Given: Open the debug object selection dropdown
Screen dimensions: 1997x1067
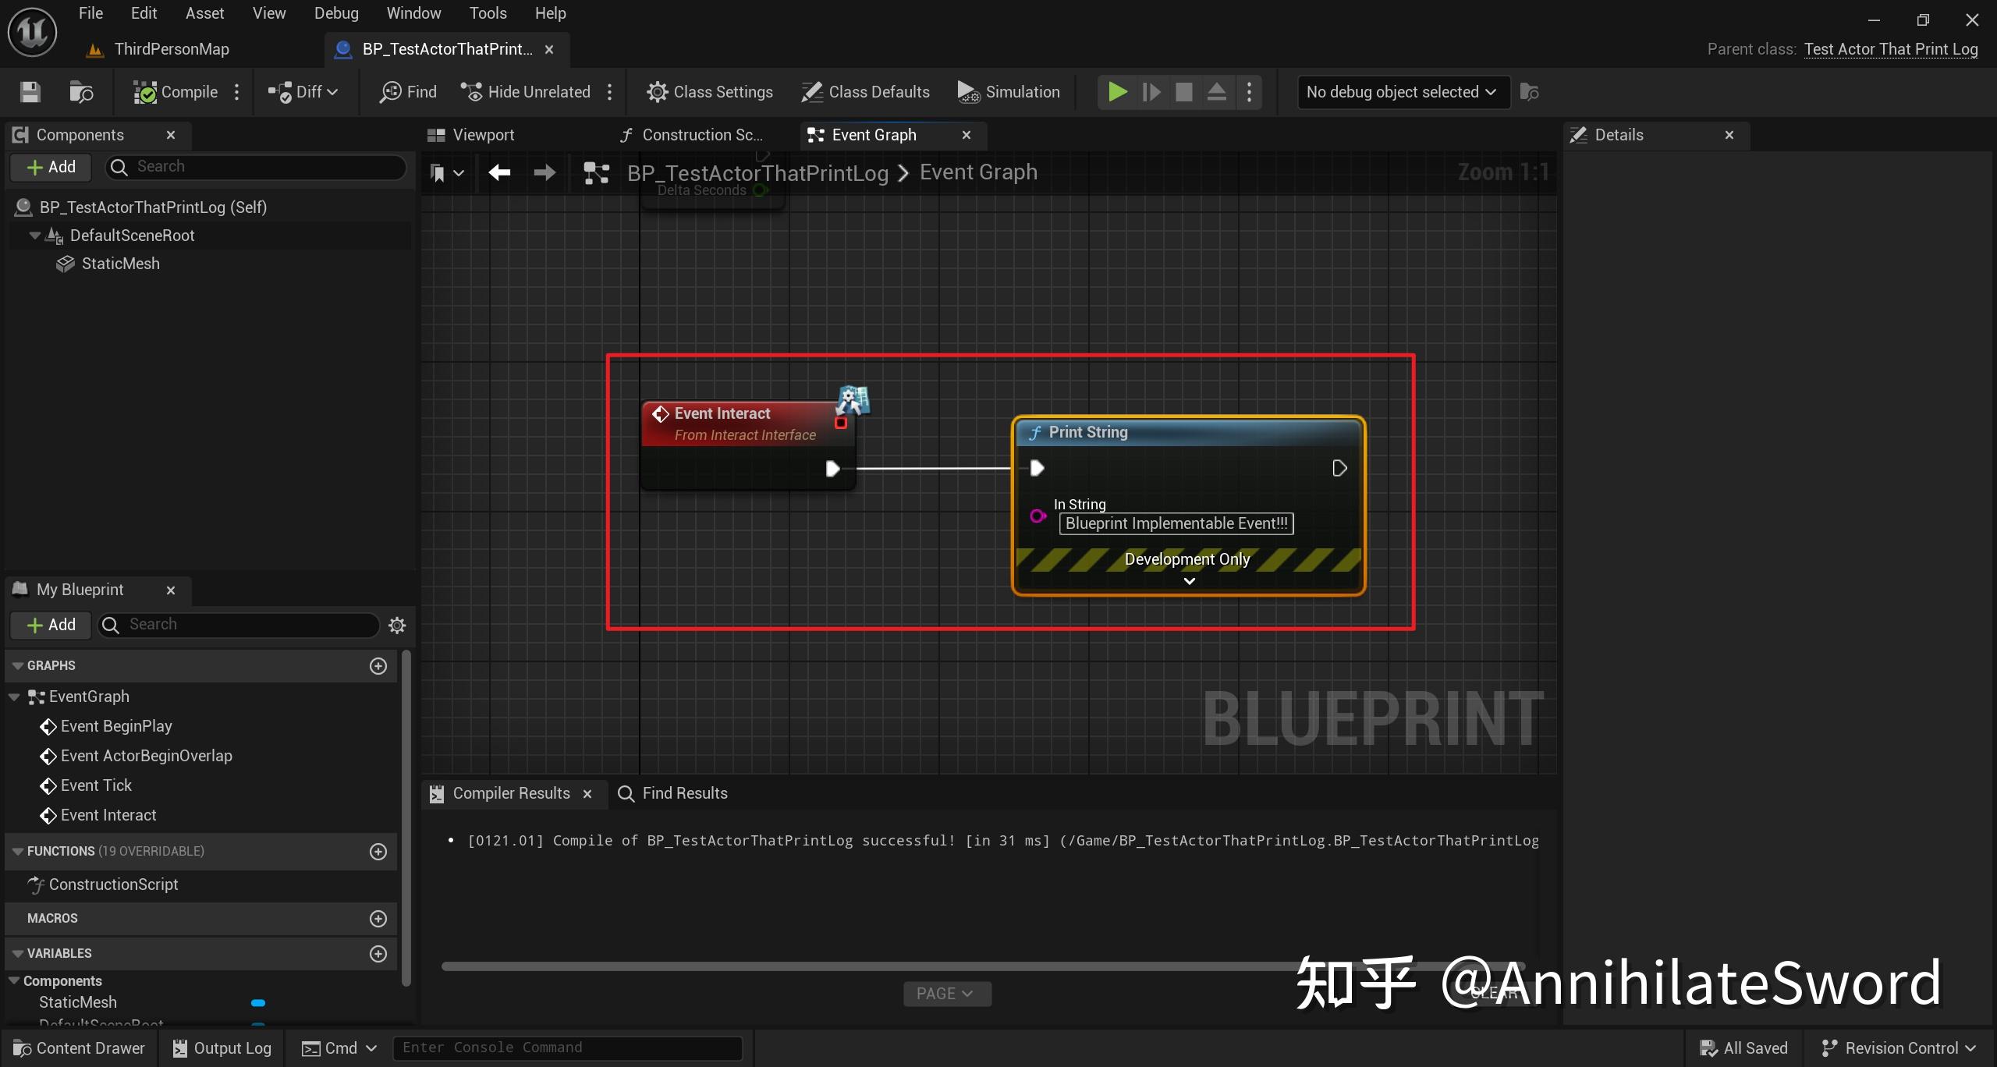Looking at the screenshot, I should pos(1402,92).
